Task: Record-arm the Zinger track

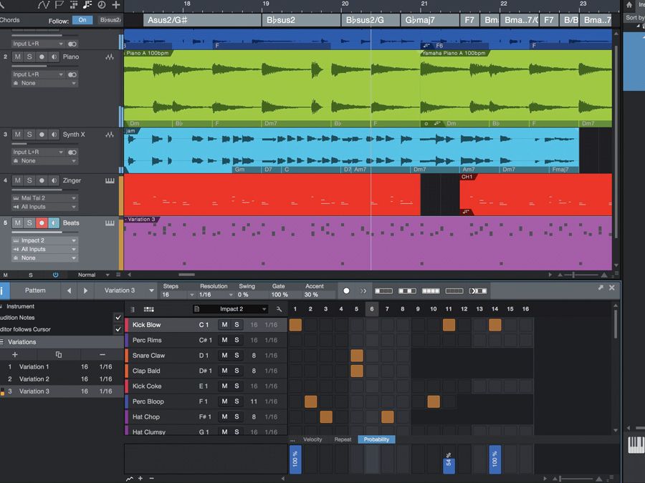Action: (x=42, y=181)
